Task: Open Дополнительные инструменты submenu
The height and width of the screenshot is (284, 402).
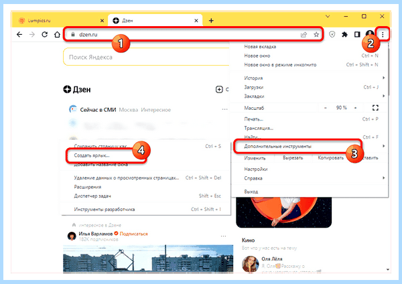Action: [309, 146]
